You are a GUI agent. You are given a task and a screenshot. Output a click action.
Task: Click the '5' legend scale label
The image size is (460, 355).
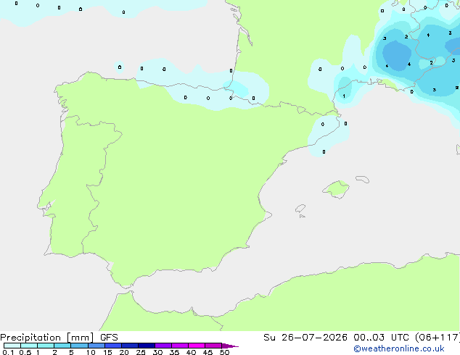[x=71, y=352]
